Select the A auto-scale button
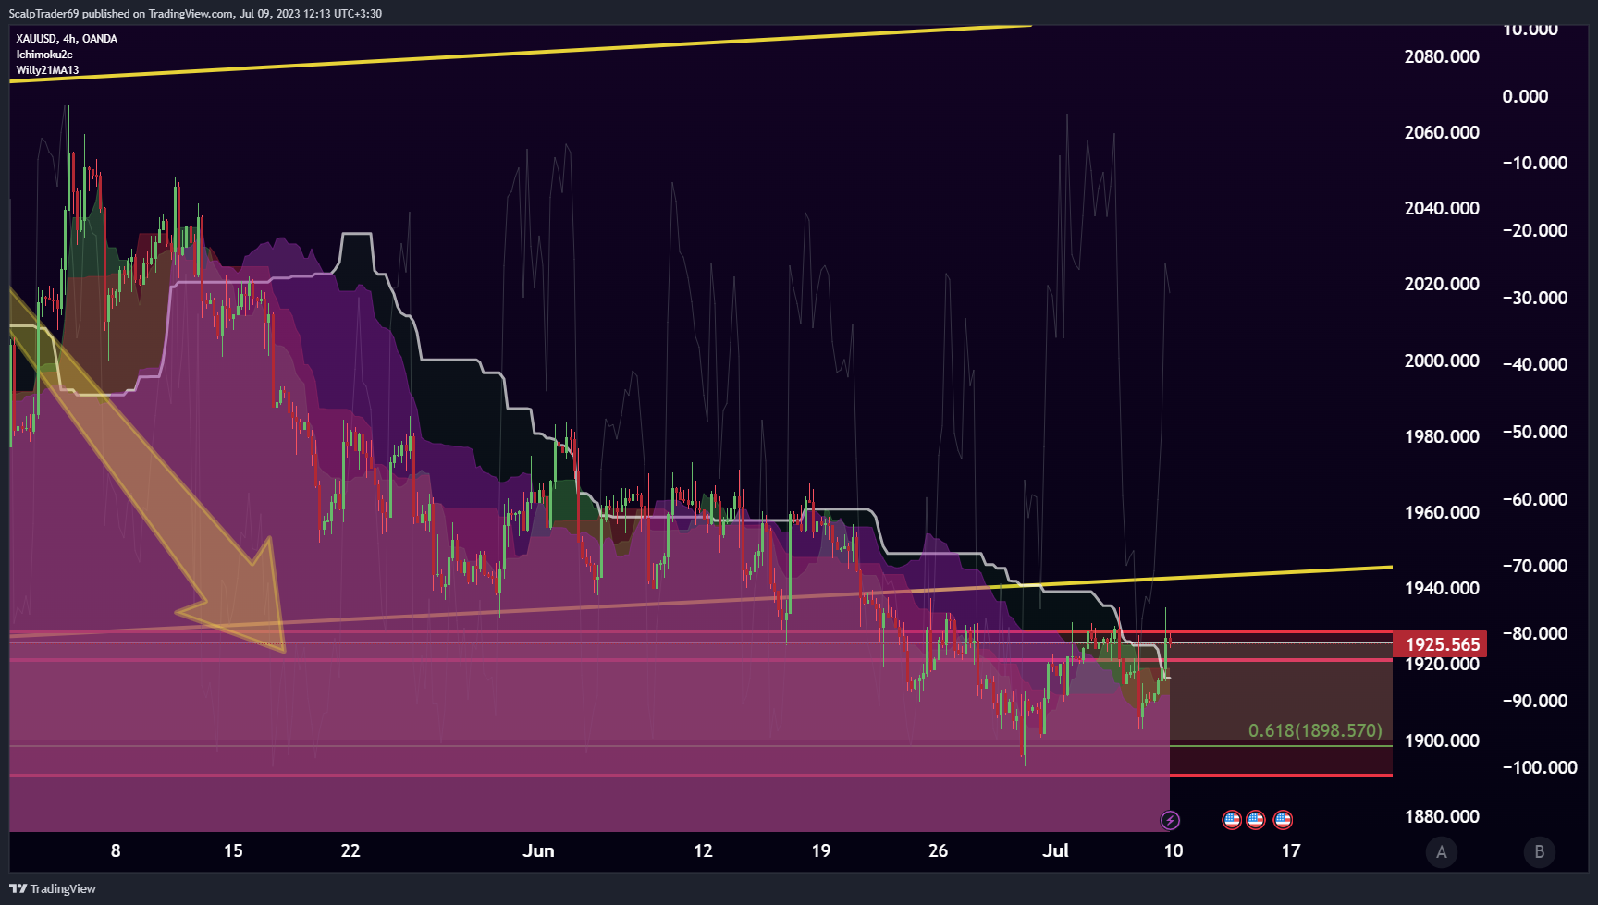 click(1441, 851)
